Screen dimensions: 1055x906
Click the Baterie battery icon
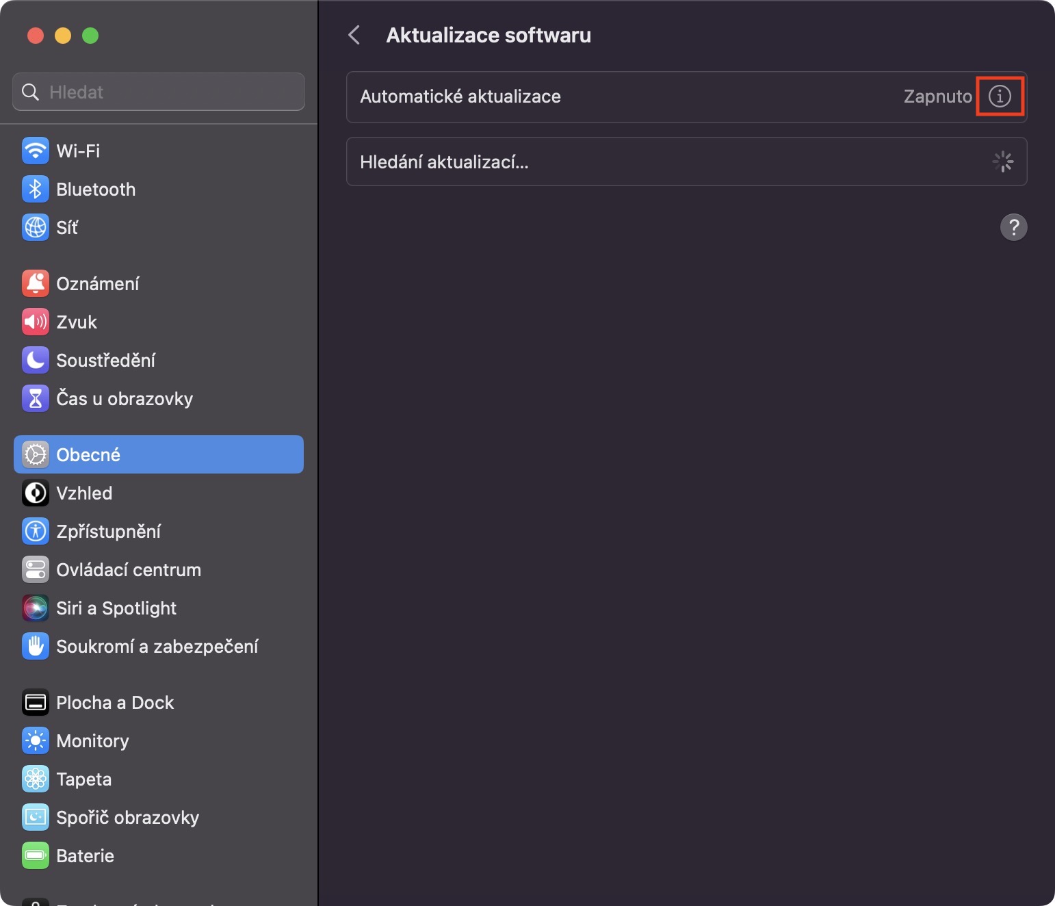[35, 855]
